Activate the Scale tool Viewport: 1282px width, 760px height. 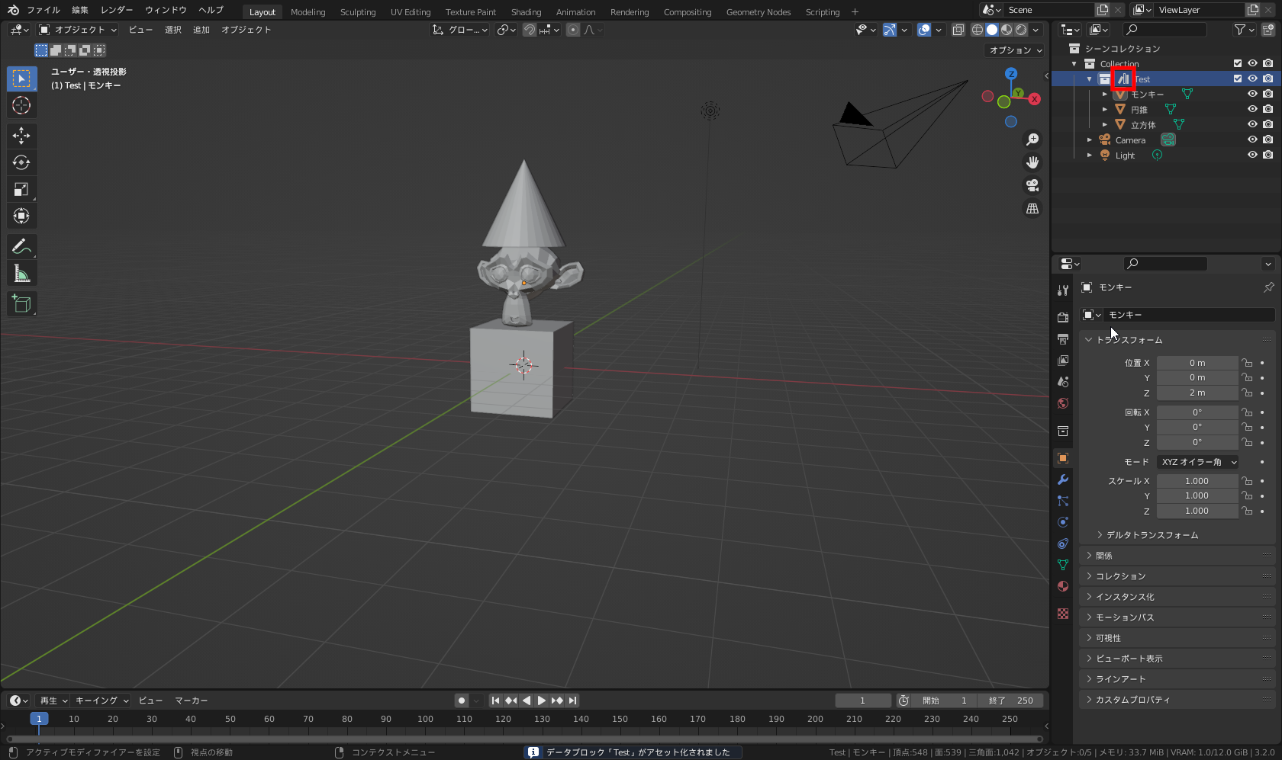tap(21, 189)
